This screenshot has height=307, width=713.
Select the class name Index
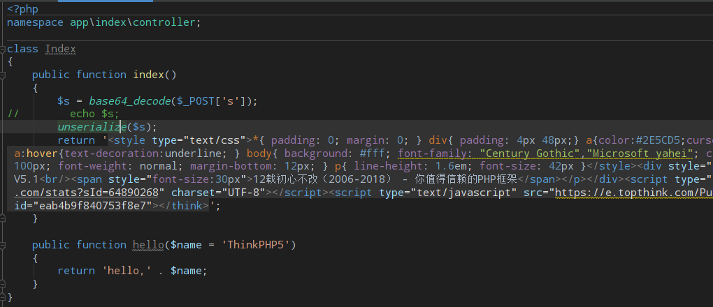(x=60, y=49)
